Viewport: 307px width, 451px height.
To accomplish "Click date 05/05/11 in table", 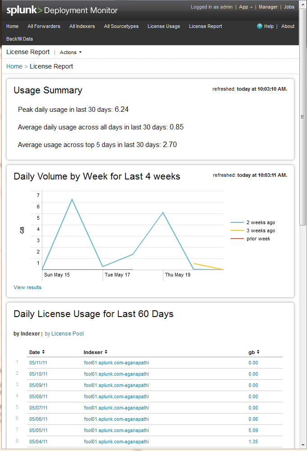I will click(x=38, y=430).
